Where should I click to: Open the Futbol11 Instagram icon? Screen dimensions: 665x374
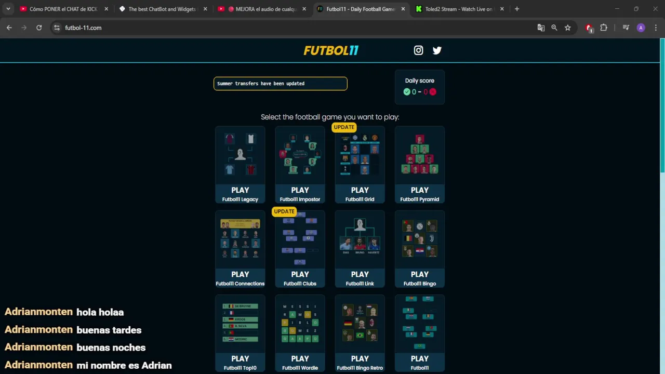coord(418,50)
